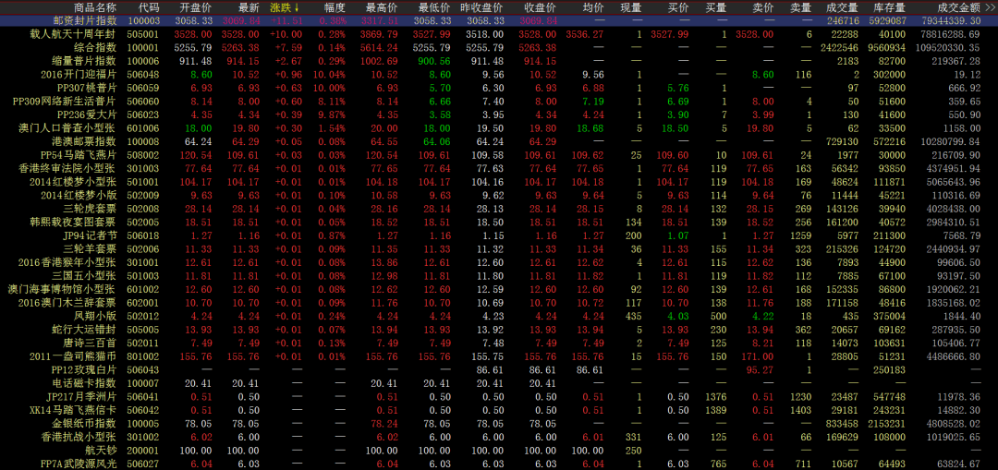Image resolution: width=998 pixels, height=470 pixels.
Task: Select the 2014红楼梦小版 row
Action: point(499,195)
